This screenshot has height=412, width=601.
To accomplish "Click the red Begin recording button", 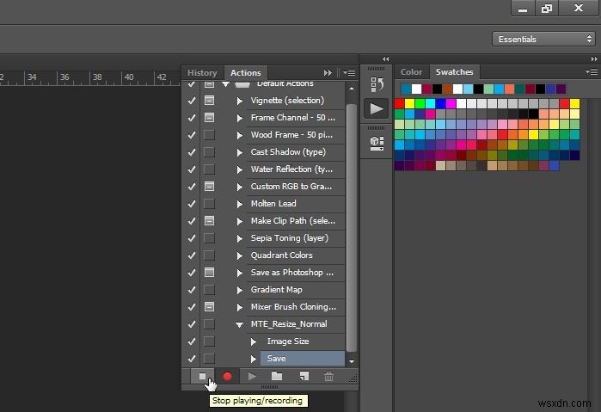I will 227,377.
